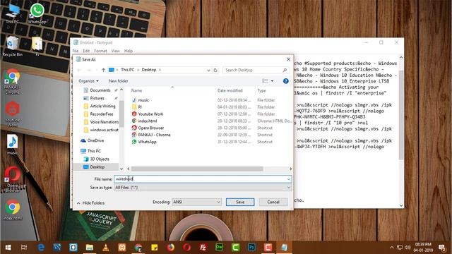Viewport: 452px width, 254px height.
Task: Click the Notepad vertical scrollbar
Action: click(x=401, y=115)
